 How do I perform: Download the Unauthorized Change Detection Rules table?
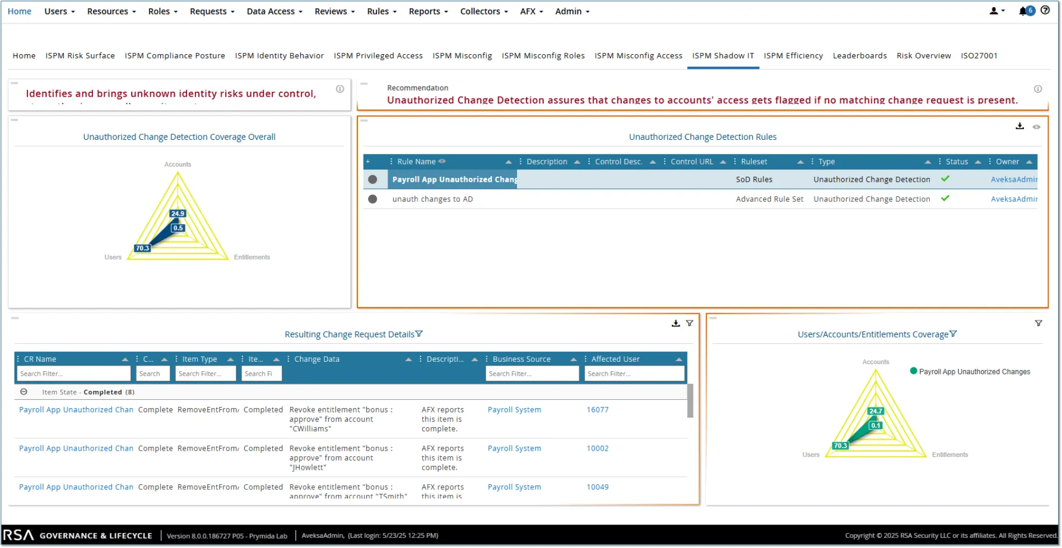pyautogui.click(x=1020, y=126)
